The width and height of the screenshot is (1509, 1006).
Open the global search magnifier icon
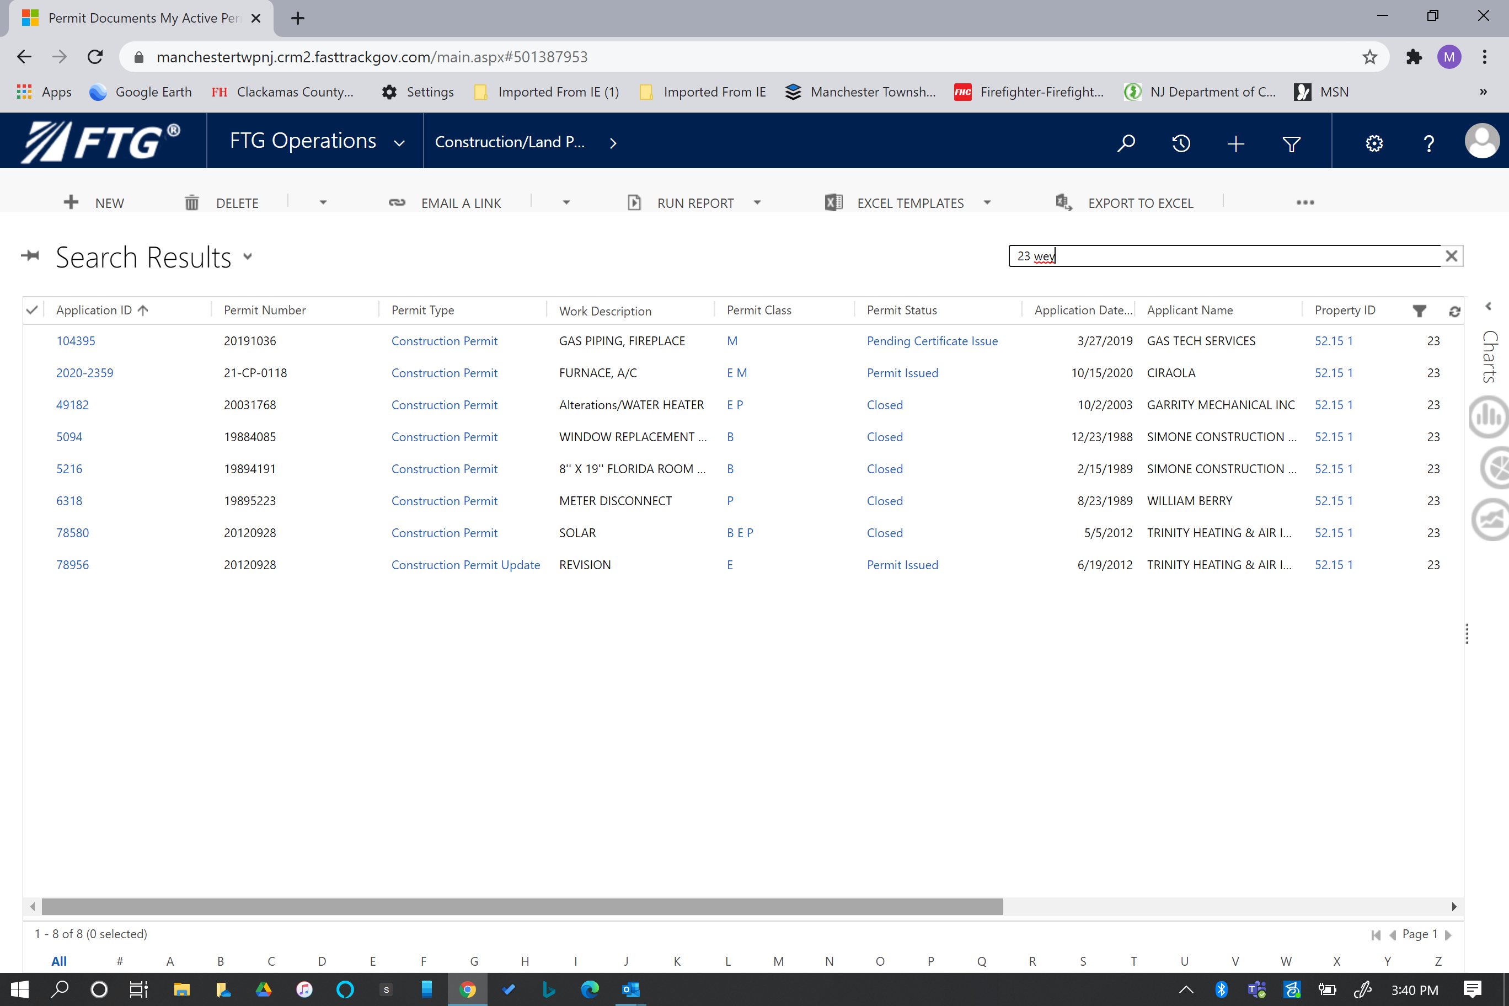1126,142
